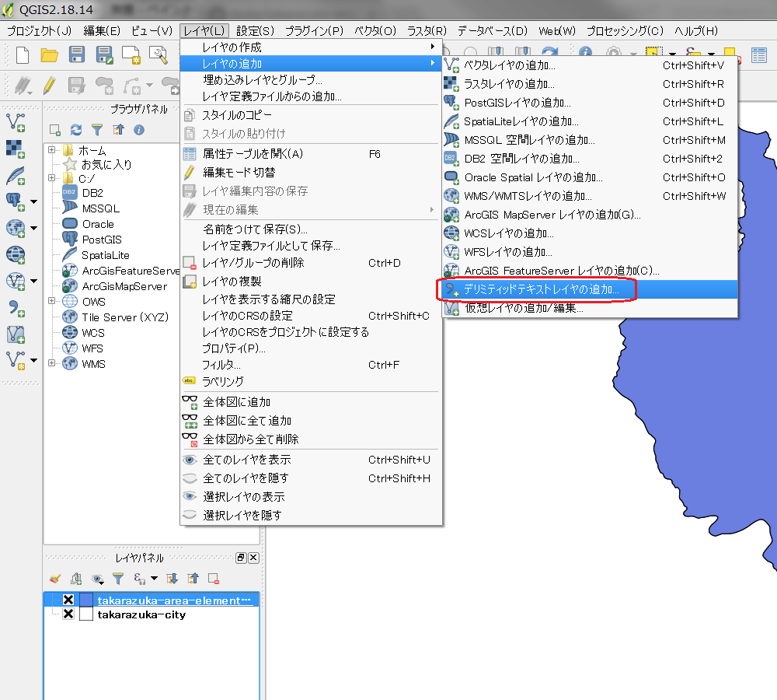This screenshot has width=777, height=700.
Task: Open project with the folder icon
Action: click(49, 55)
